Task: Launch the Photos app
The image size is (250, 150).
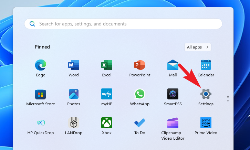Action: 74,94
